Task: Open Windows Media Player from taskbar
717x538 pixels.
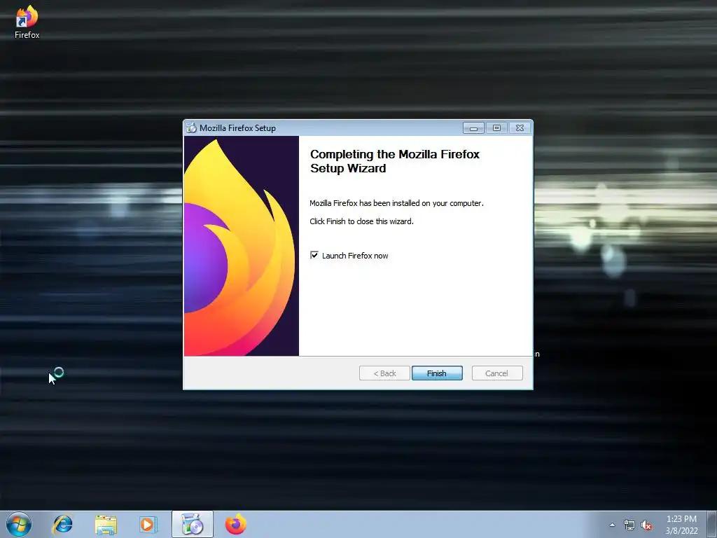Action: 148,525
